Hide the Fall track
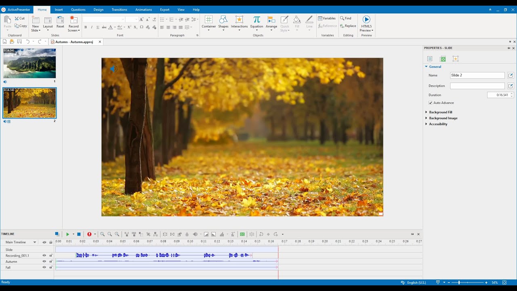 coord(44,267)
